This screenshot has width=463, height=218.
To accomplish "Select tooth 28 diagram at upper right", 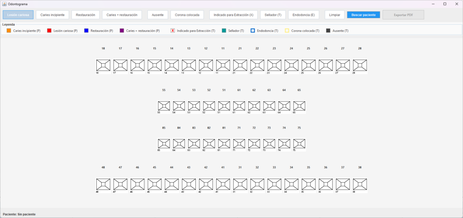I will [360, 65].
